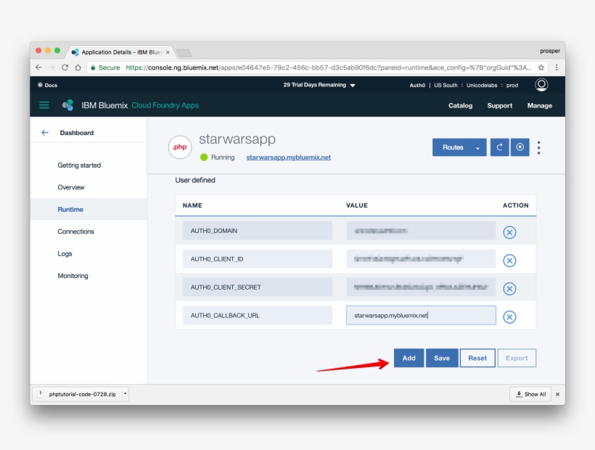Screen dimensions: 595x450
Task: Open the IBM Bluemix logo home page
Action: tap(67, 105)
